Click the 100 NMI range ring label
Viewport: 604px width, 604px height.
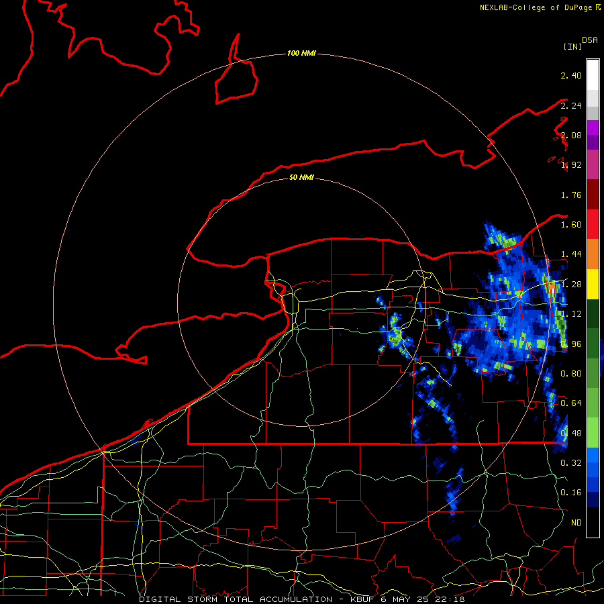301,53
